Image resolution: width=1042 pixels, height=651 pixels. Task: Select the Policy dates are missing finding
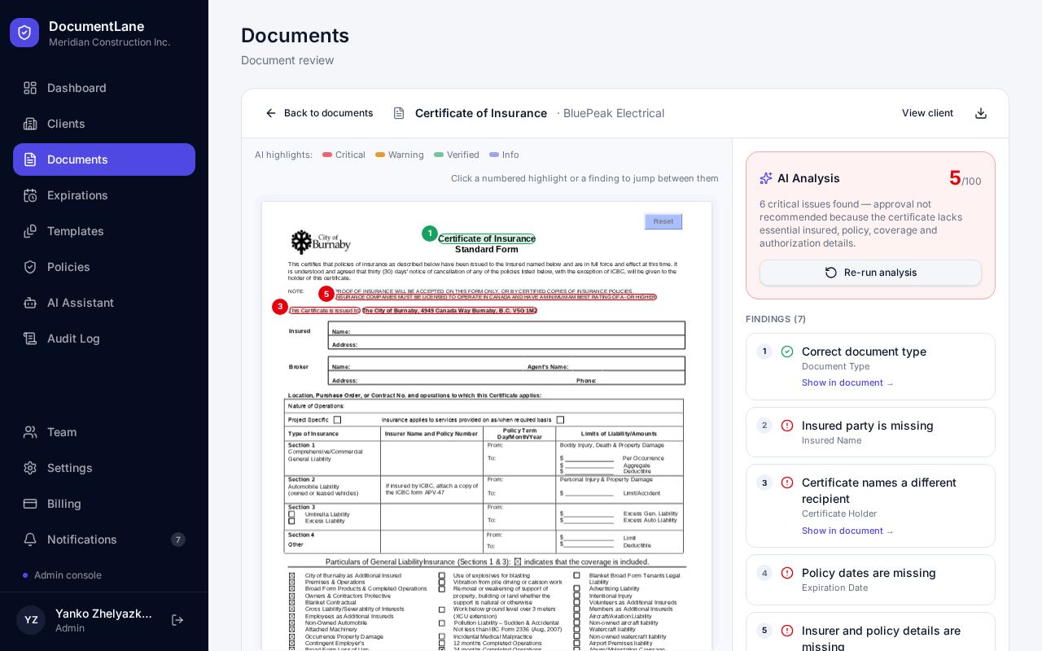pyautogui.click(x=870, y=579)
